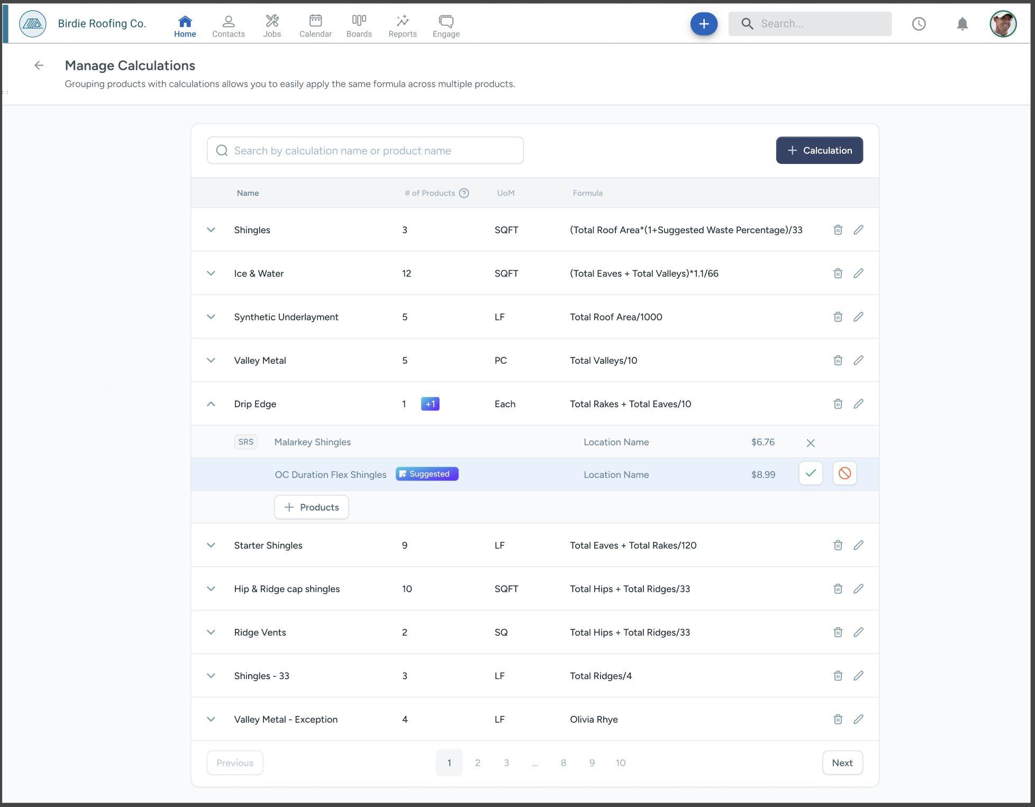Add Products under Drip Edge

tap(311, 507)
